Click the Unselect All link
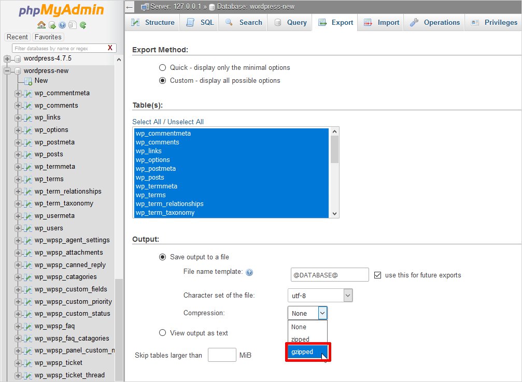 (185, 122)
